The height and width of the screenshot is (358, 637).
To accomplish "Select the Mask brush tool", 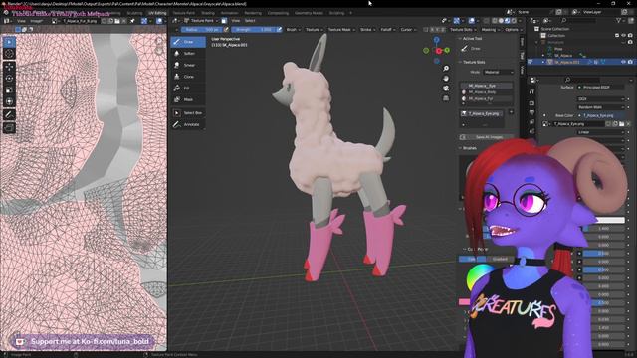I will point(188,99).
